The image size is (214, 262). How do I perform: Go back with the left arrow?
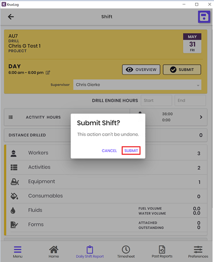pyautogui.click(x=11, y=16)
